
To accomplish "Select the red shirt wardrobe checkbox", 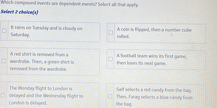I will pos(4,62).
